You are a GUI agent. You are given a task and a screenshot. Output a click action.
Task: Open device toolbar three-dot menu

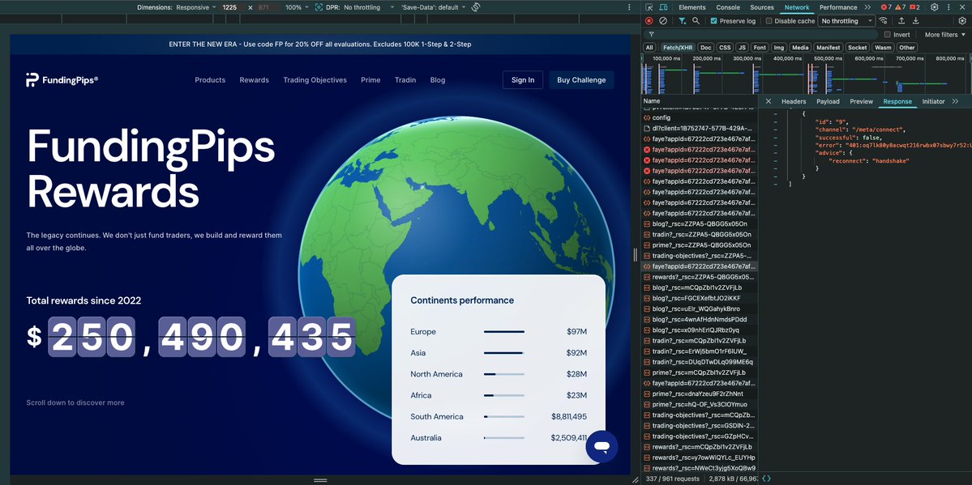pos(629,7)
